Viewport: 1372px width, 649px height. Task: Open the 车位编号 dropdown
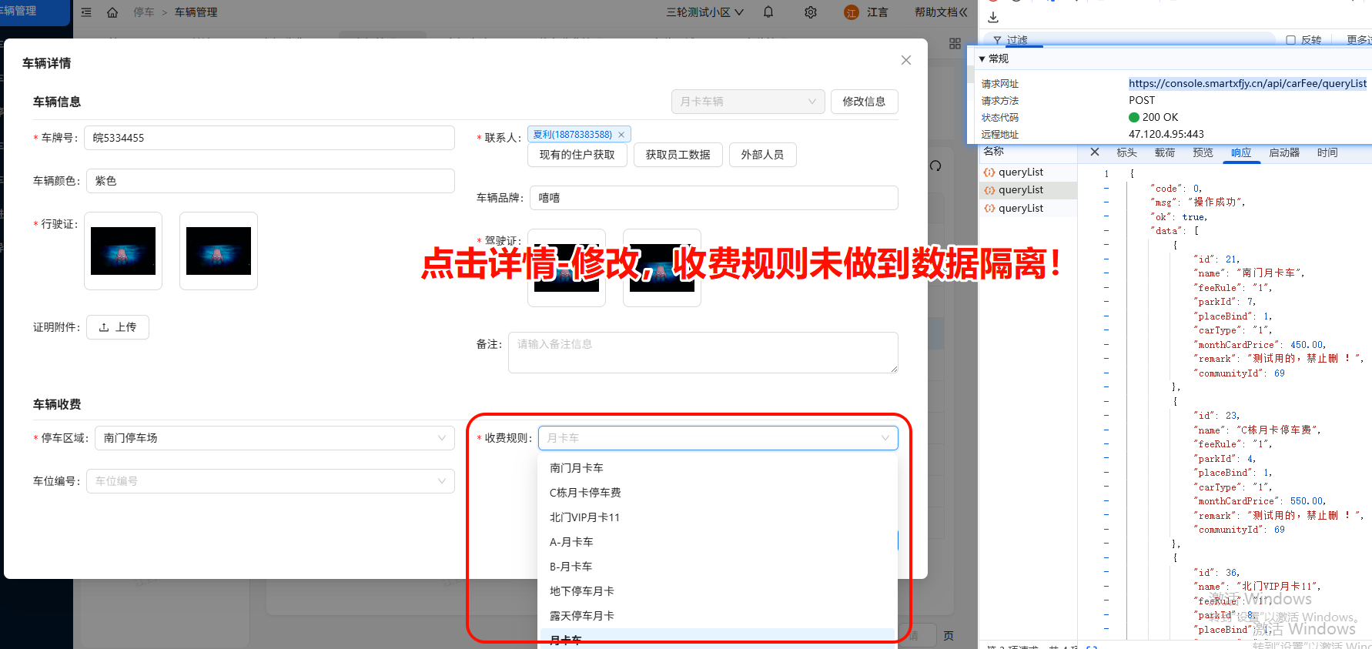270,481
